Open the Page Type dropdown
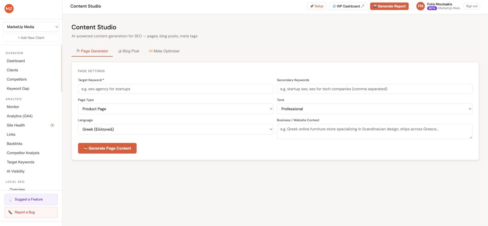This screenshot has height=226, width=488. (x=175, y=109)
